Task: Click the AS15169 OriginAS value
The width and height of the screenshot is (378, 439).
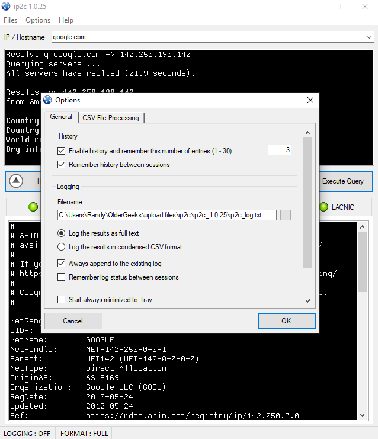Action: coord(102,378)
